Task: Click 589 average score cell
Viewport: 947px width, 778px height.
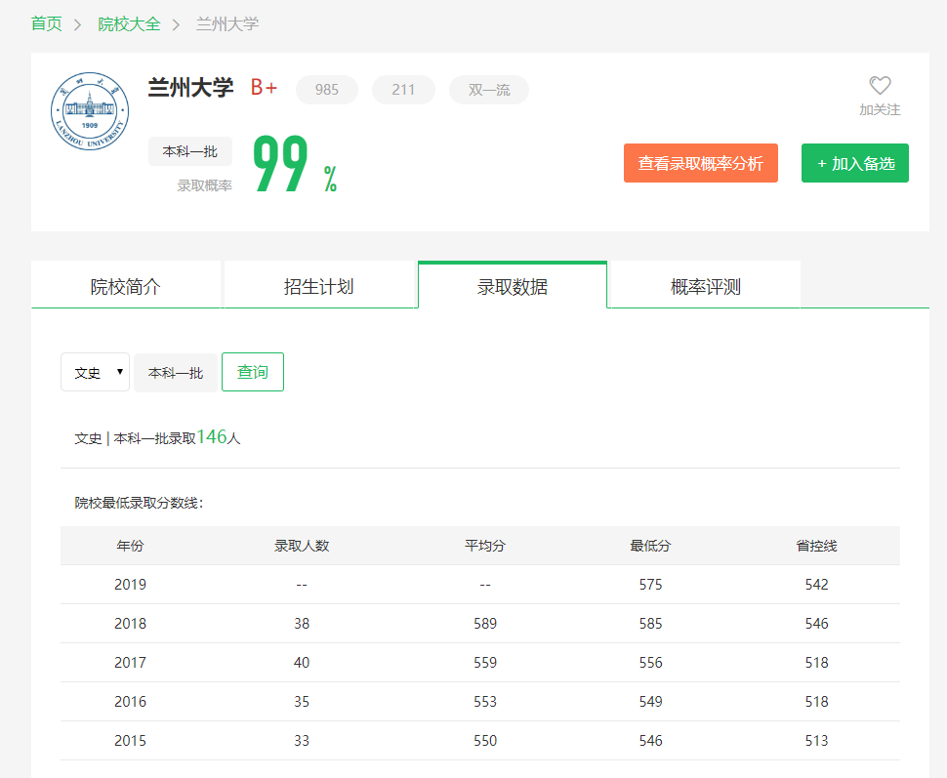Action: click(x=485, y=624)
